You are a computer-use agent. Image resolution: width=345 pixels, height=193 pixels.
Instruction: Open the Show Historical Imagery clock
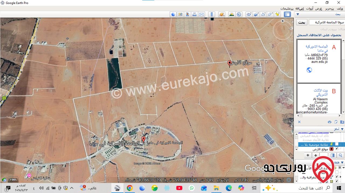[x=239, y=14]
